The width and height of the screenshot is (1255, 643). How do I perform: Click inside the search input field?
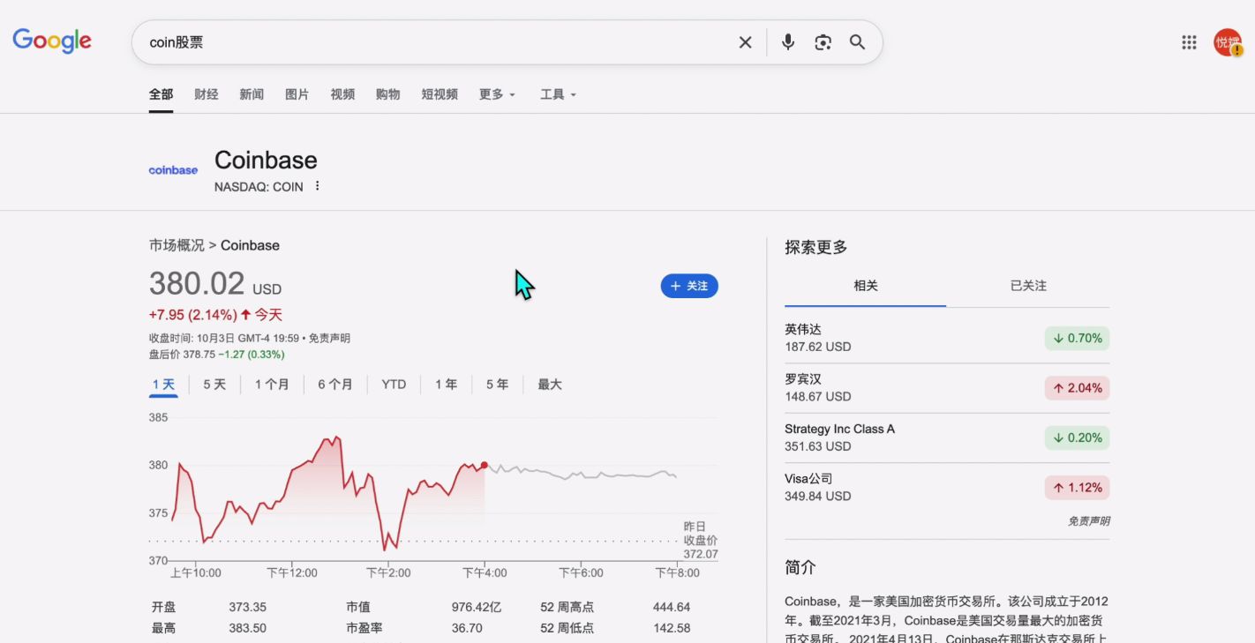pyautogui.click(x=441, y=41)
